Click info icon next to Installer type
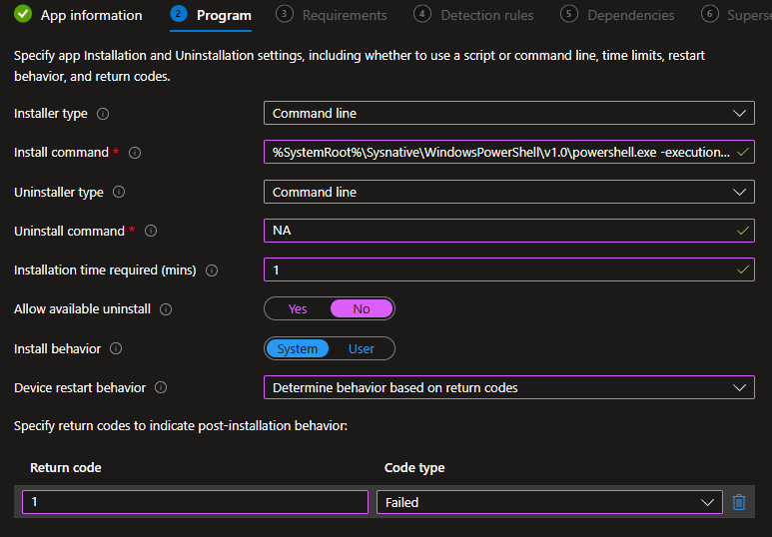The width and height of the screenshot is (772, 537). 103,114
